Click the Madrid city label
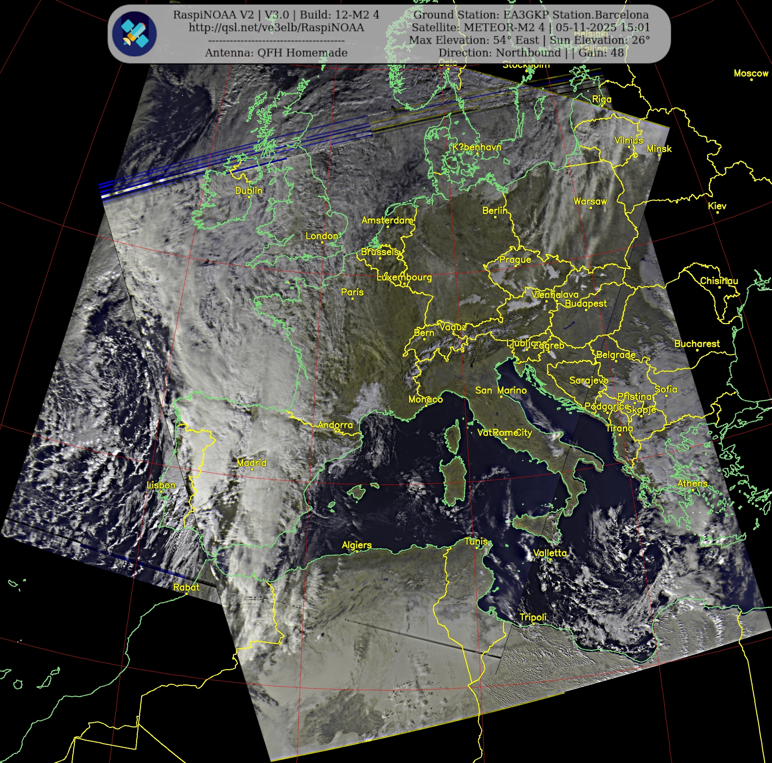 pos(251,463)
